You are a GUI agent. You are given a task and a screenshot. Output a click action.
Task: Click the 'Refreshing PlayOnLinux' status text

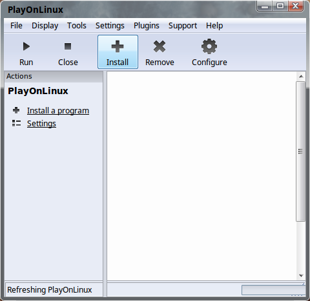pyautogui.click(x=50, y=290)
